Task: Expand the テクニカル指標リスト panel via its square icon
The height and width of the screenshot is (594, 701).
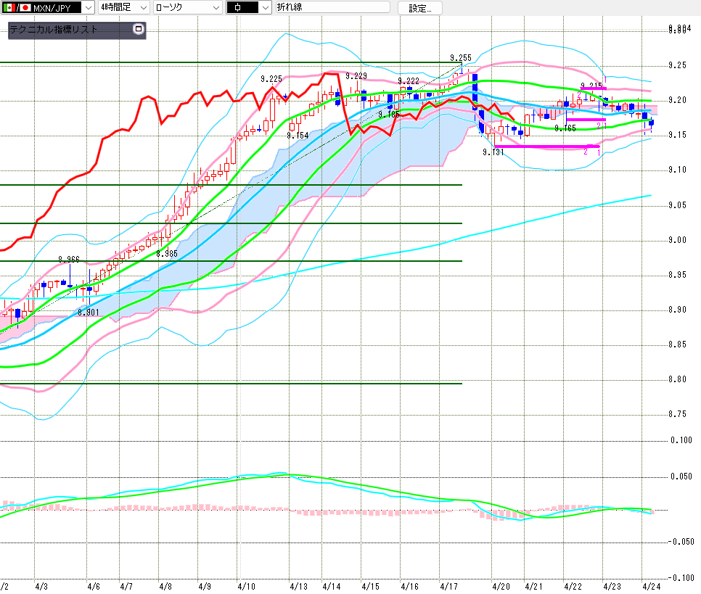Action: tap(139, 30)
